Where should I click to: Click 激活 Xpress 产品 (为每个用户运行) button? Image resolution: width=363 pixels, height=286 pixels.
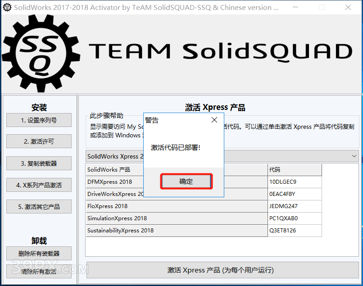coord(220,270)
